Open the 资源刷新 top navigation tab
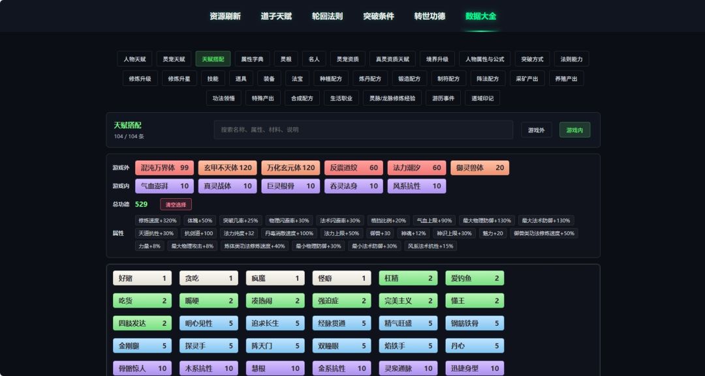The height and width of the screenshot is (376, 705). [x=225, y=16]
